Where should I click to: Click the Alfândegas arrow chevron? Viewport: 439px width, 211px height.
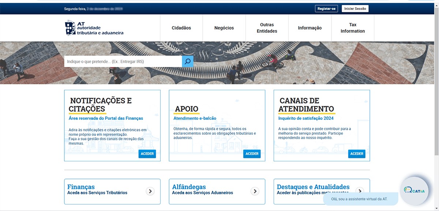255,191
